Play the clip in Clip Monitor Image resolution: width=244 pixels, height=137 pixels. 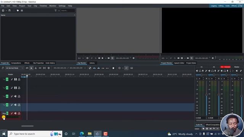103,58
